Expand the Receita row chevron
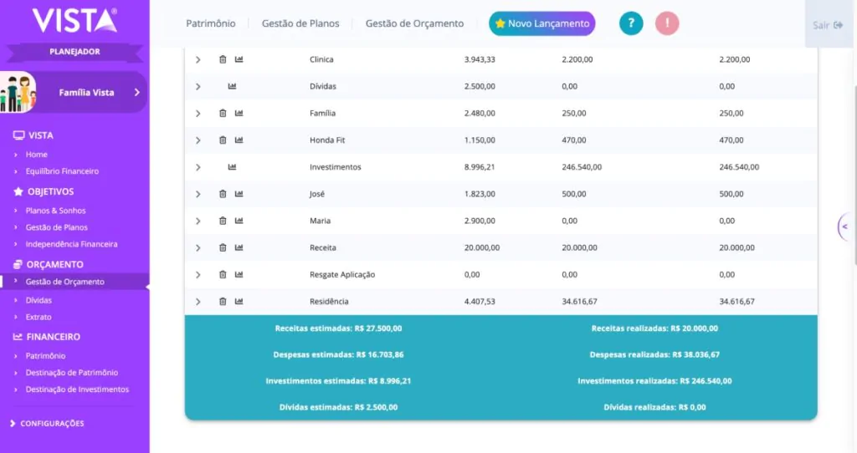The width and height of the screenshot is (857, 453). click(198, 247)
